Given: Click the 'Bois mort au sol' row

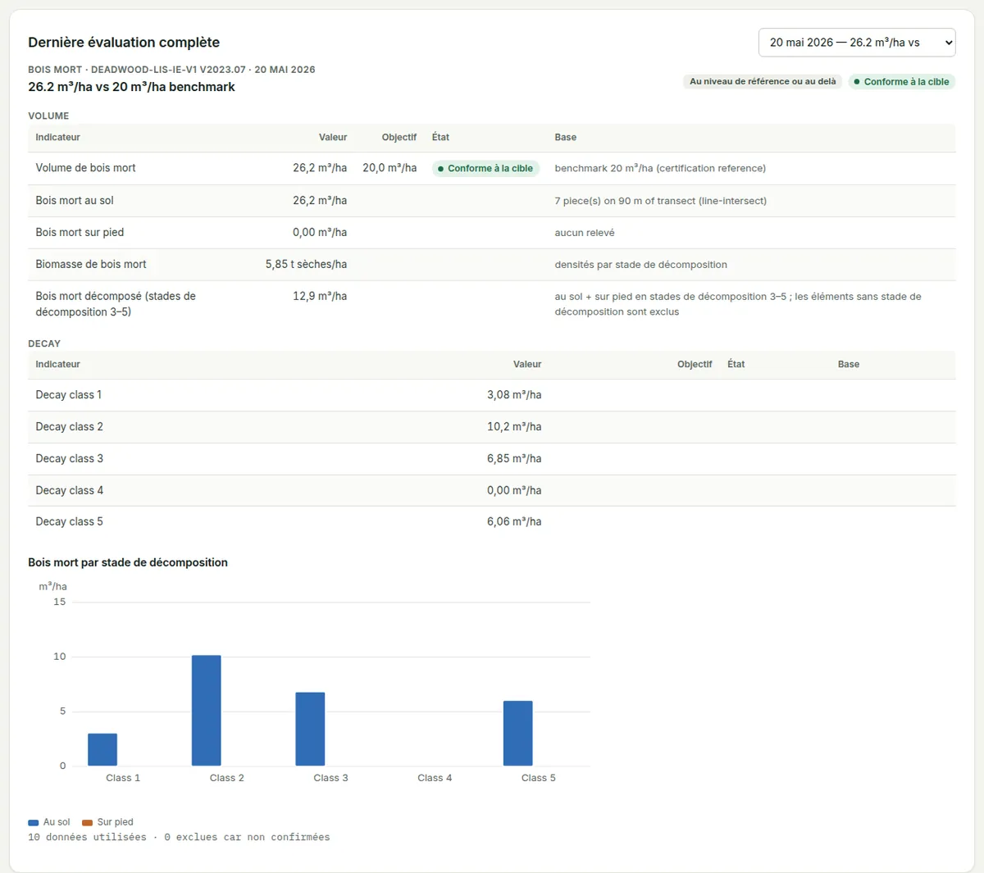Looking at the screenshot, I should (x=492, y=201).
